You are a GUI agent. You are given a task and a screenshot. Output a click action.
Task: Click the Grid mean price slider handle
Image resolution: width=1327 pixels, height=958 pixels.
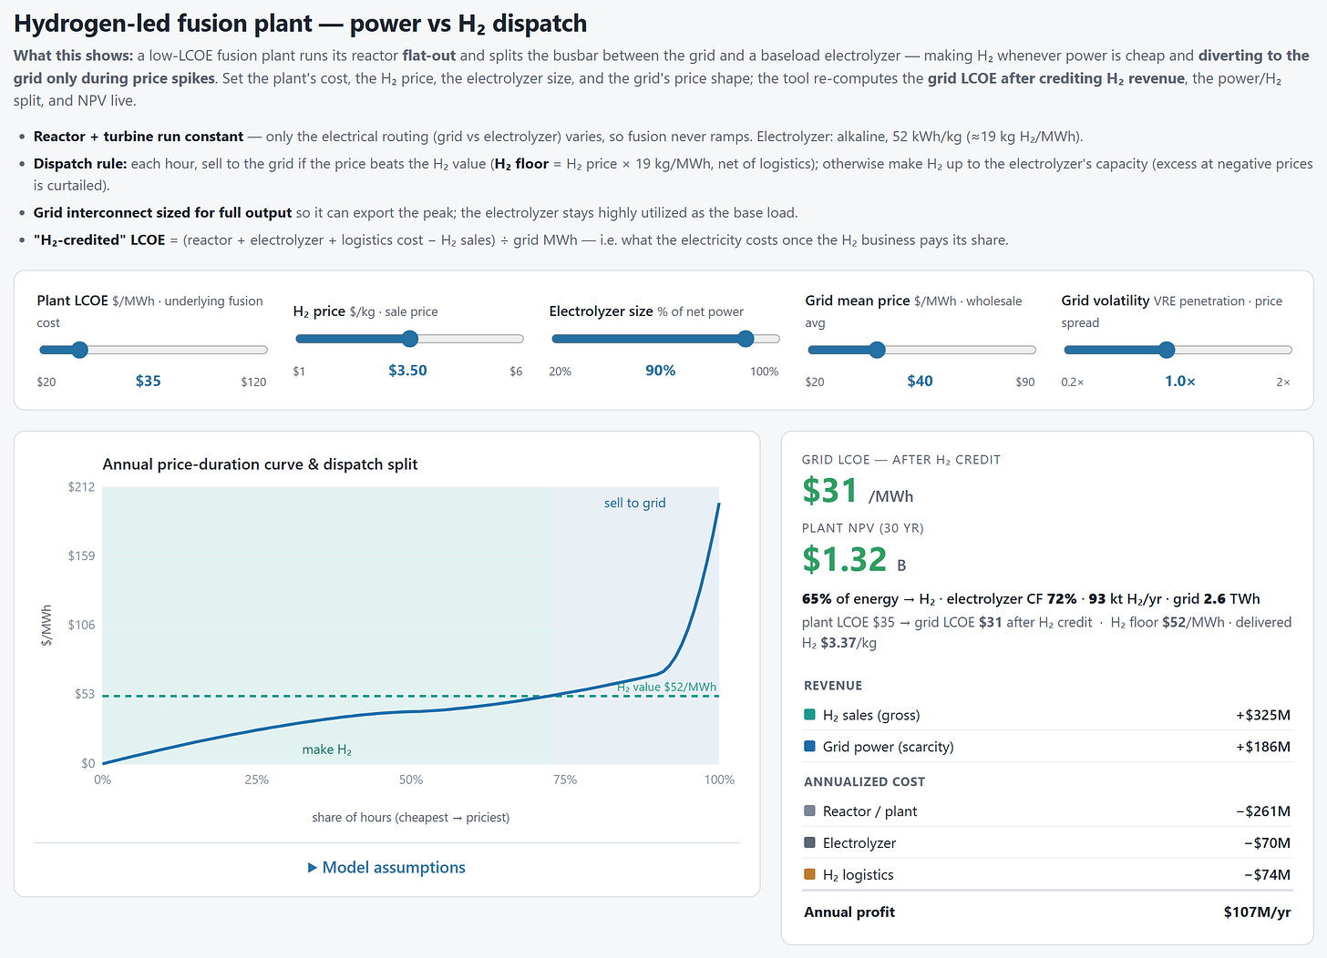point(877,350)
